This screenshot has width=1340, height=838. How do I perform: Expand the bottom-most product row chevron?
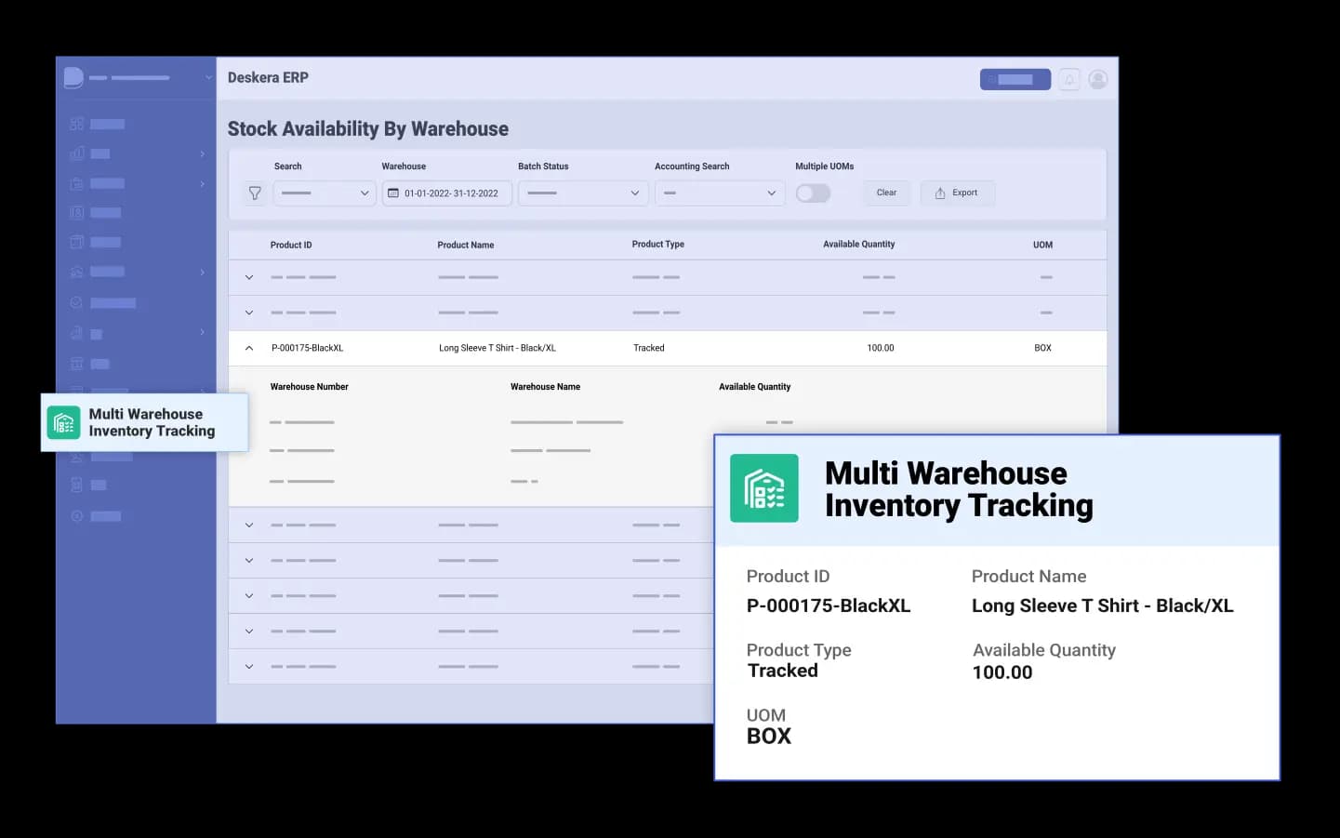point(249,667)
